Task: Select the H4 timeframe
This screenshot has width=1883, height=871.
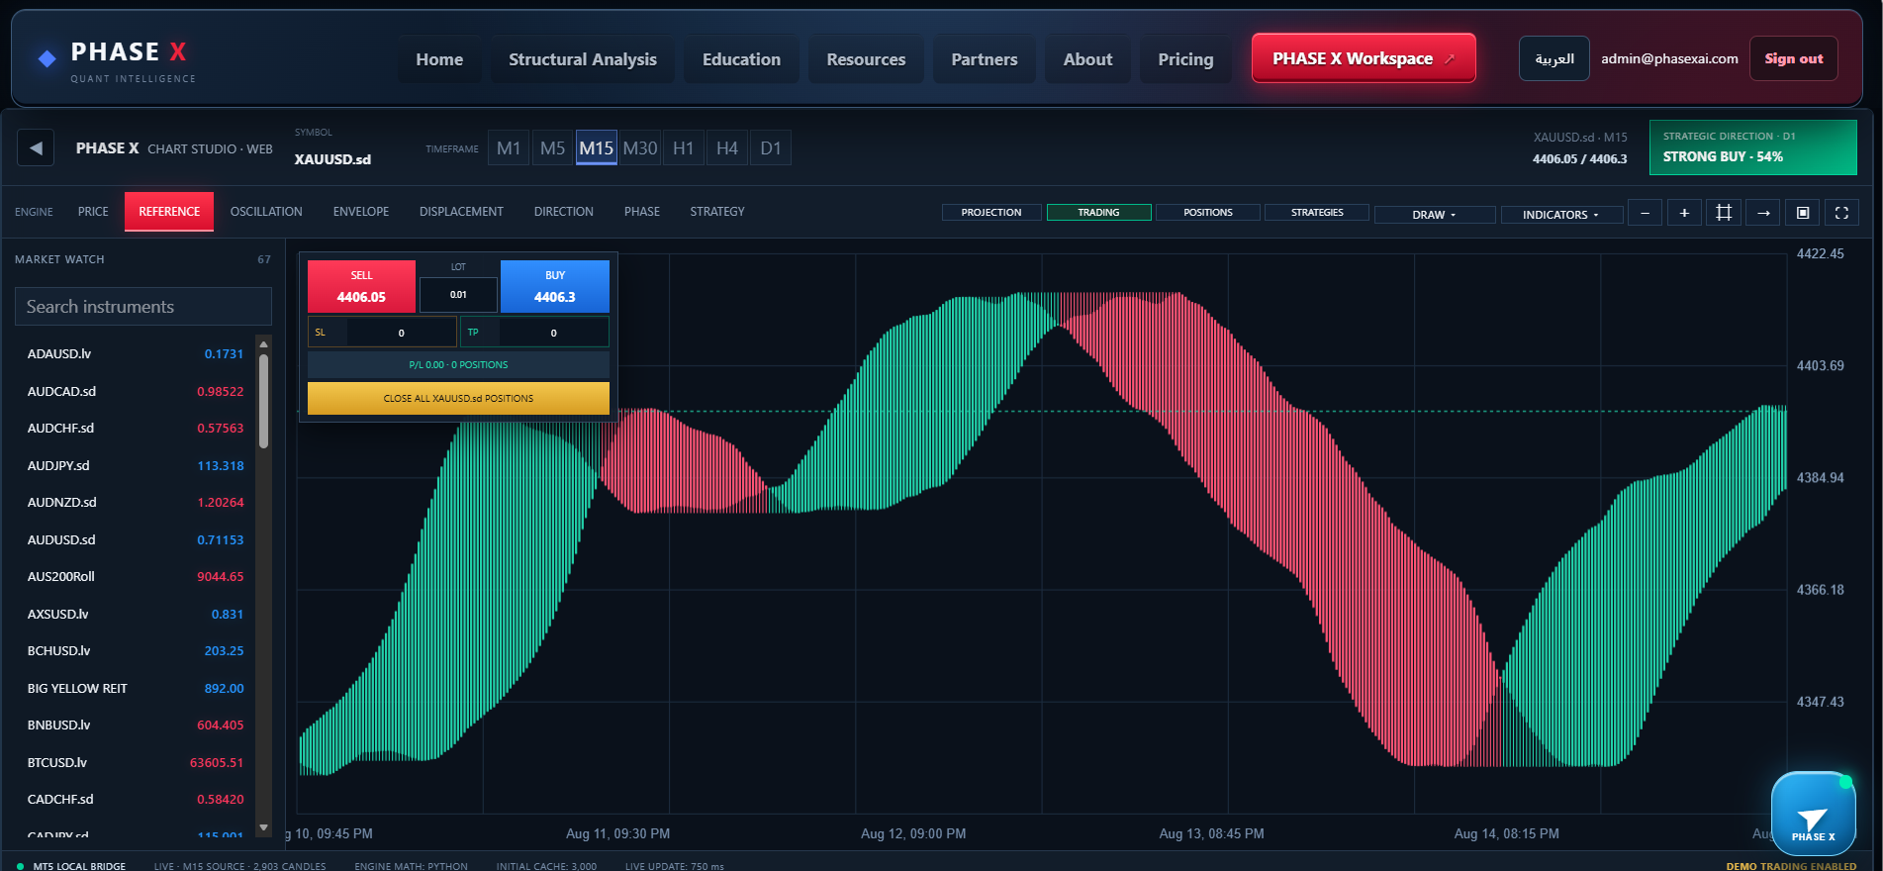Action: click(727, 148)
